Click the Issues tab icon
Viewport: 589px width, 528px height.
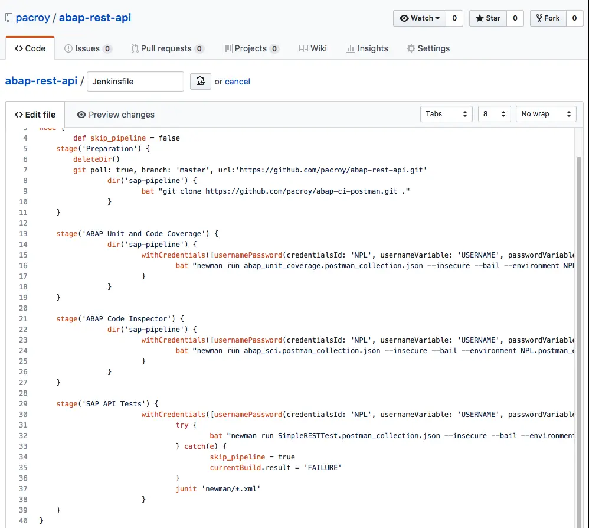point(68,48)
